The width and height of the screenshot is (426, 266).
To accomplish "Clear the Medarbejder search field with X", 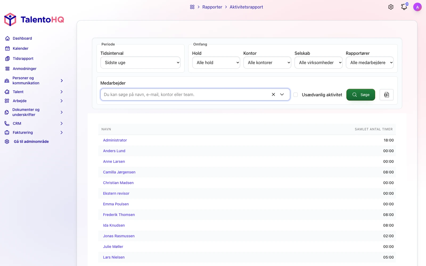I will (273, 94).
